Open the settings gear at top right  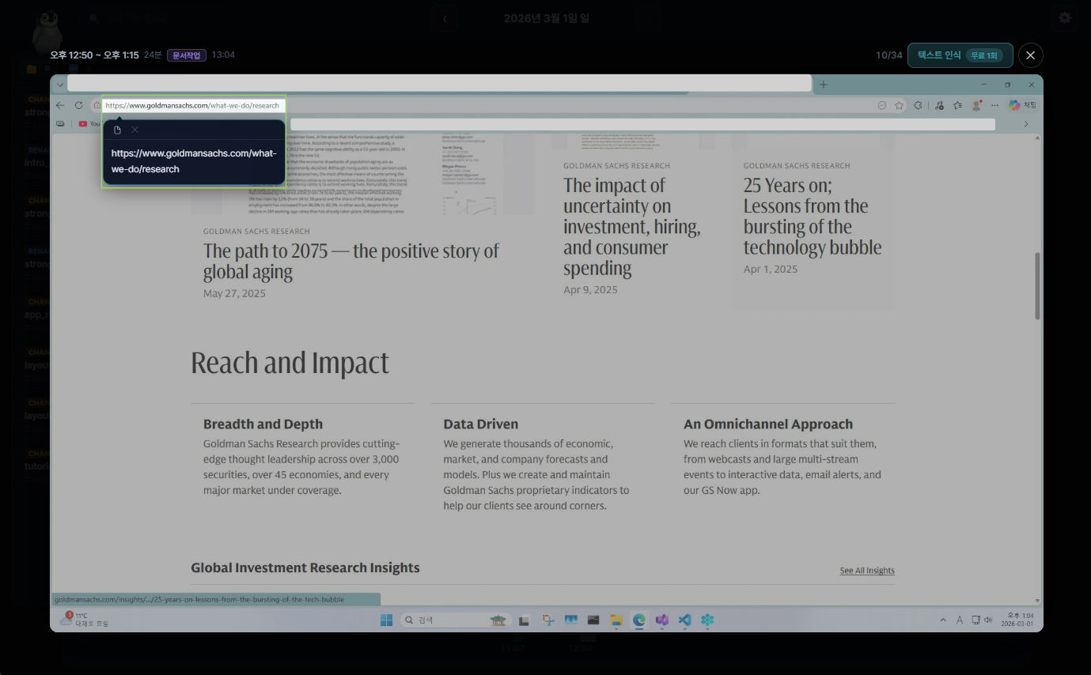click(x=1065, y=18)
